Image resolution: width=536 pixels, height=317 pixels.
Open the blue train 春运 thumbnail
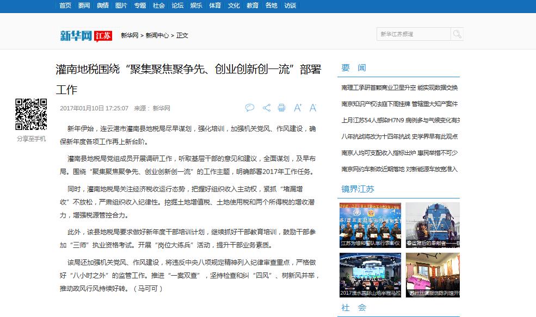[x=432, y=226]
